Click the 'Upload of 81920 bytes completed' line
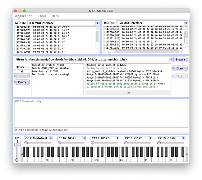Image resolution: width=202 pixels, height=180 pixels. pos(125,84)
